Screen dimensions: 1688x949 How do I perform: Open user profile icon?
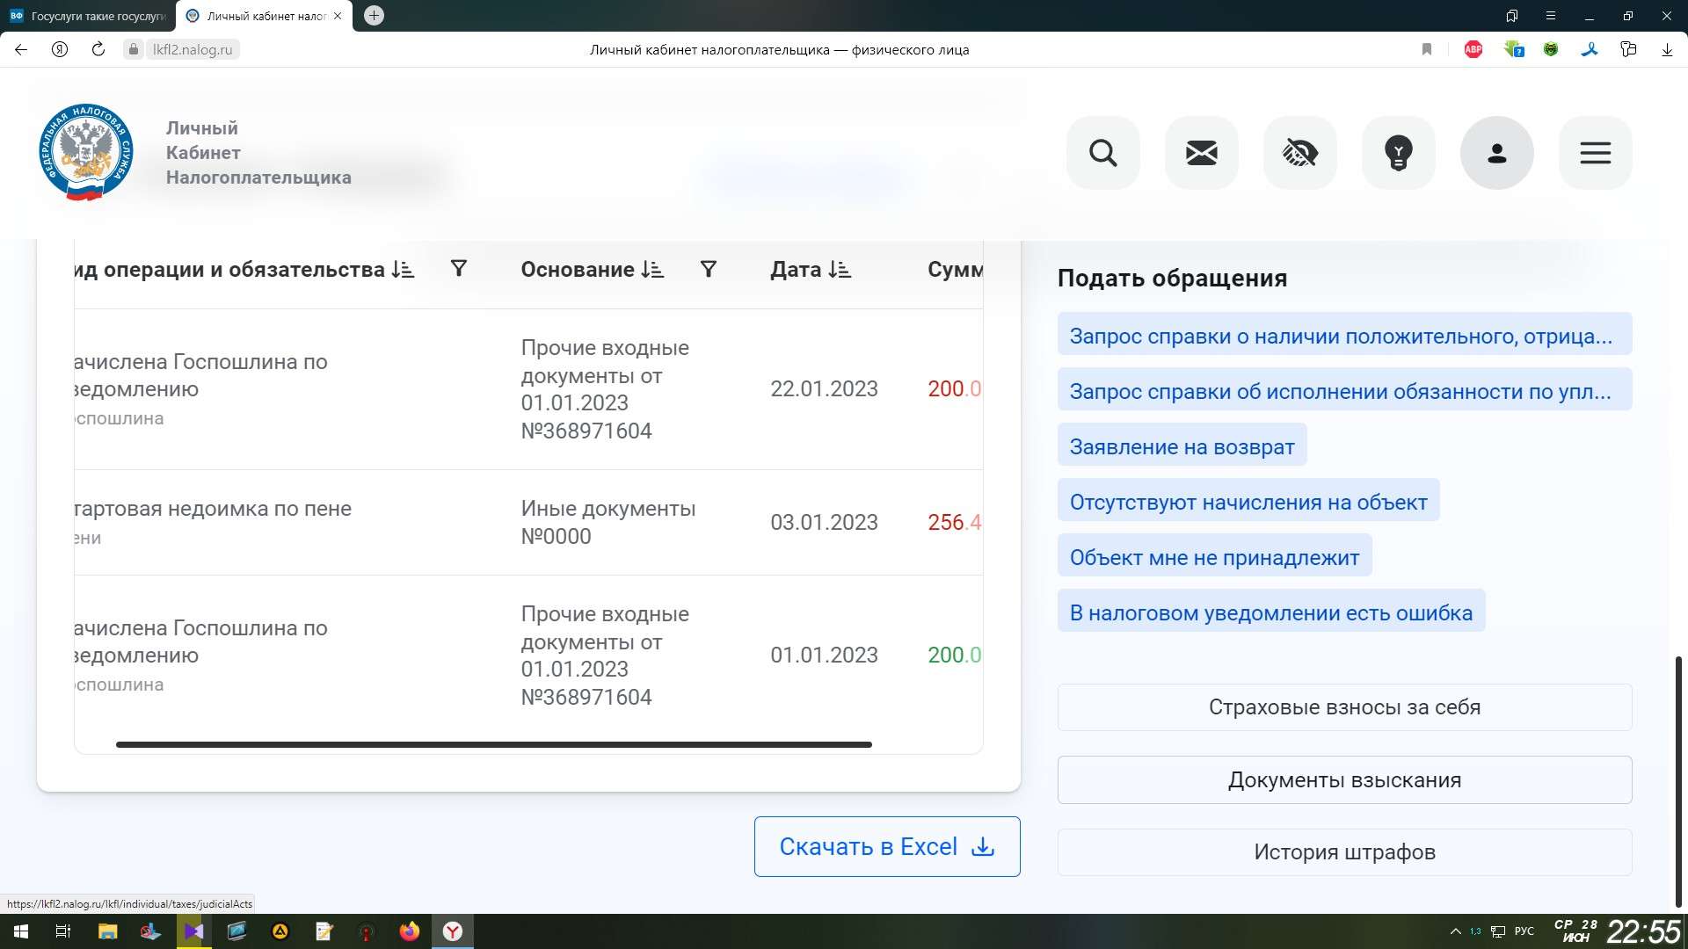(x=1496, y=153)
